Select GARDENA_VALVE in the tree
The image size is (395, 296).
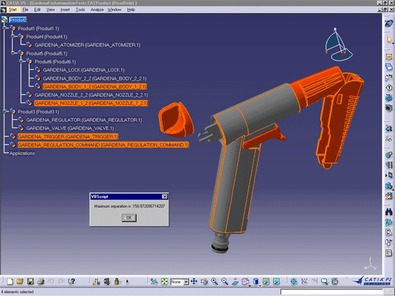tap(70, 128)
